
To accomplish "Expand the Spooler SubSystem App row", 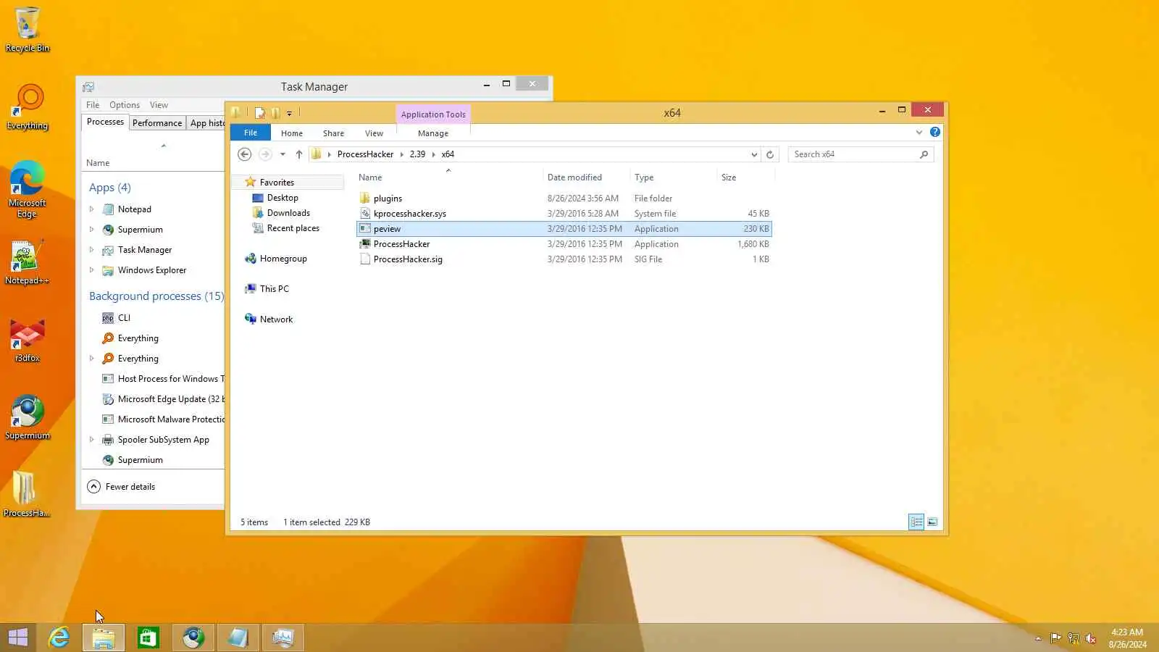I will tap(91, 440).
